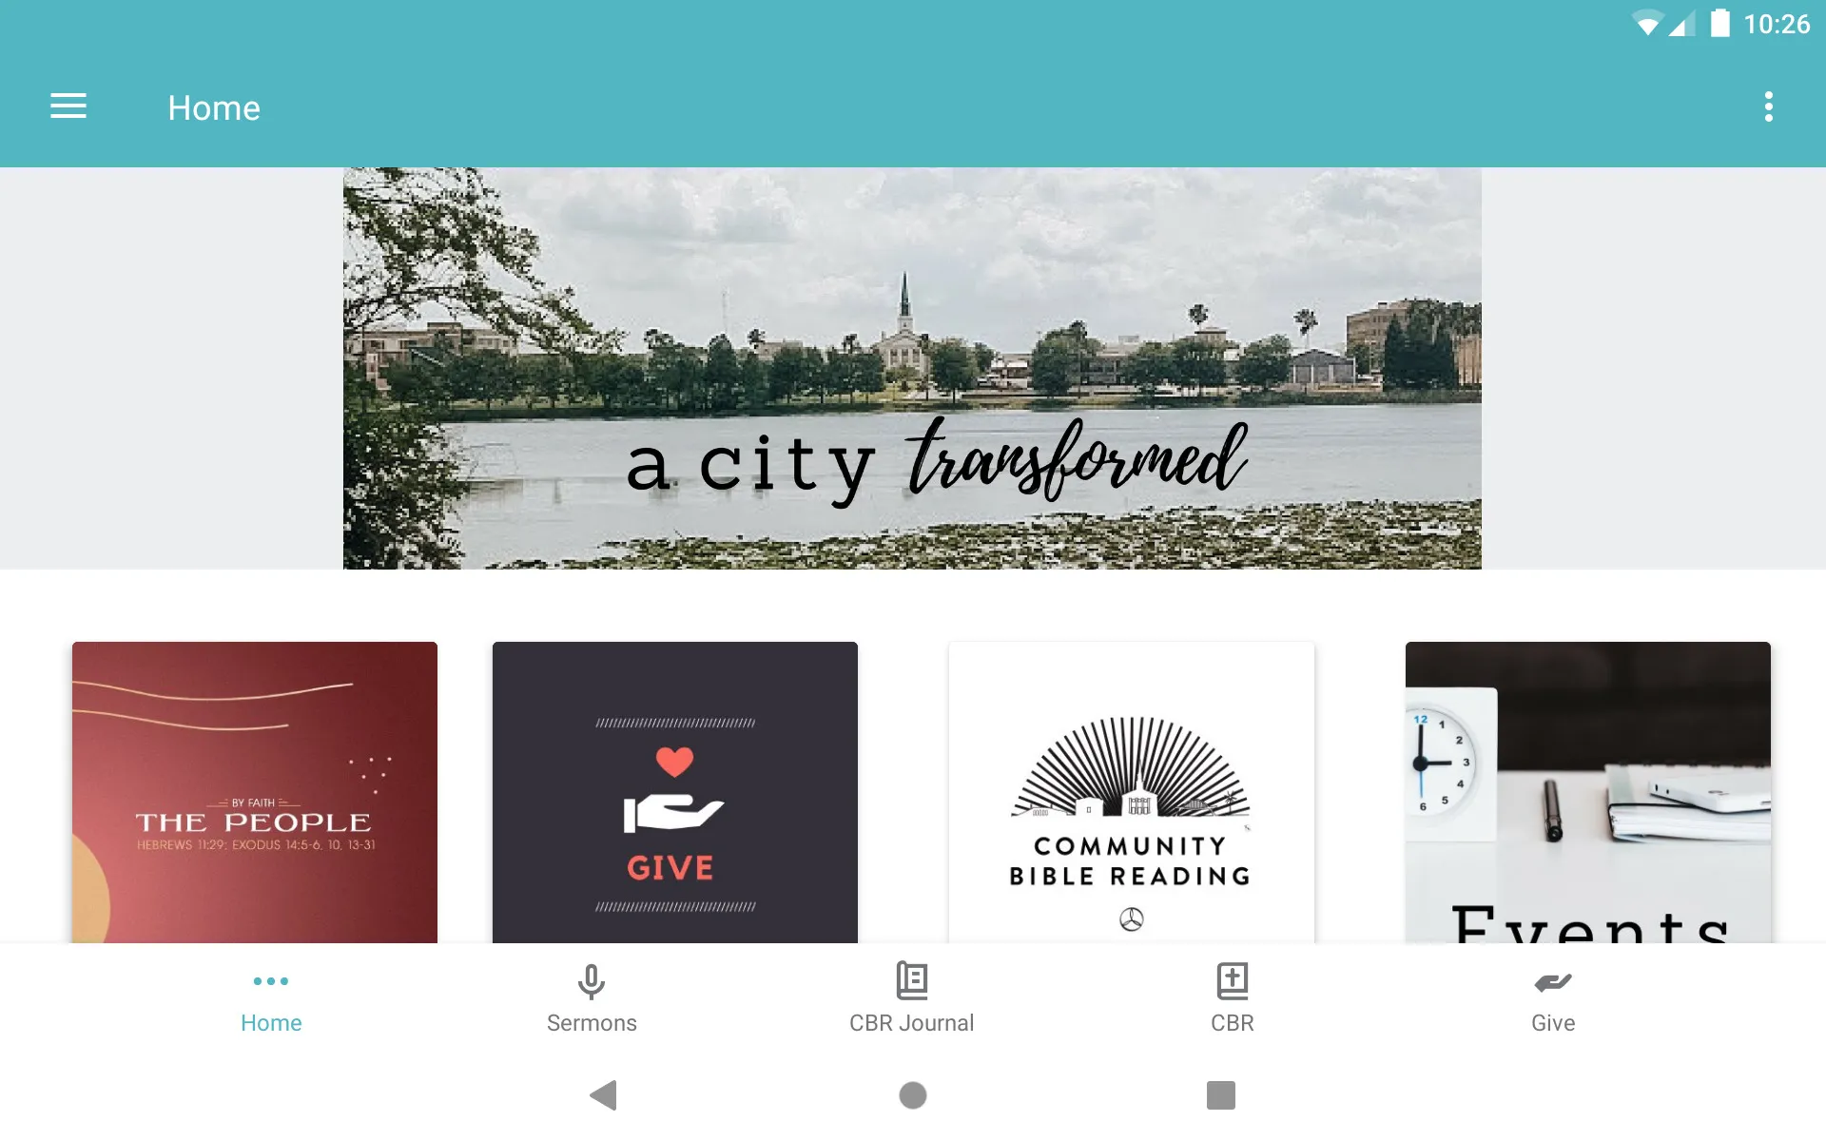
Task: Navigate to the Home tab
Action: [271, 1001]
